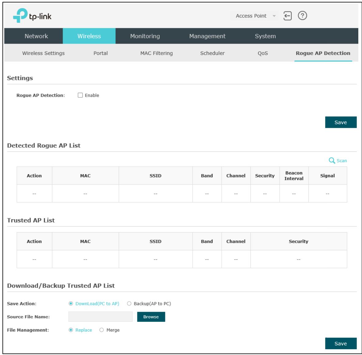Select Backup(AP to PC) radio button
The image size is (362, 355).
(x=129, y=303)
